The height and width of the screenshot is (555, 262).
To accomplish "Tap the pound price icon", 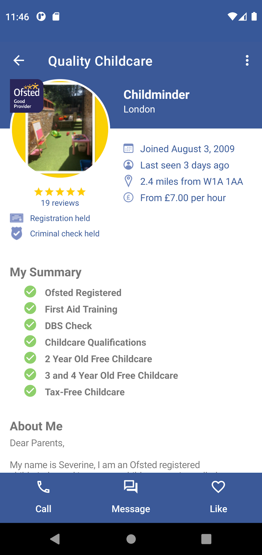I will [x=128, y=198].
